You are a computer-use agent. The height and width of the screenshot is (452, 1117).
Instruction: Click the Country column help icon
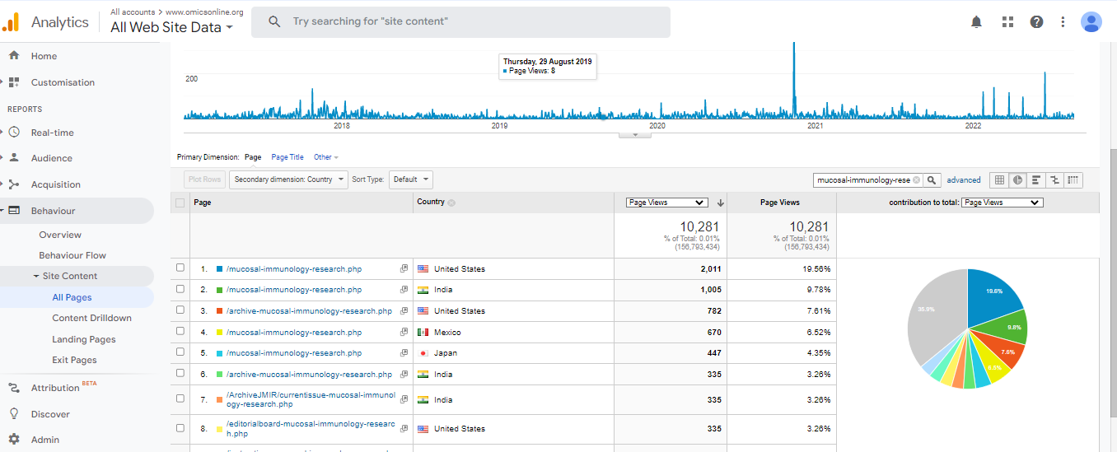[451, 203]
